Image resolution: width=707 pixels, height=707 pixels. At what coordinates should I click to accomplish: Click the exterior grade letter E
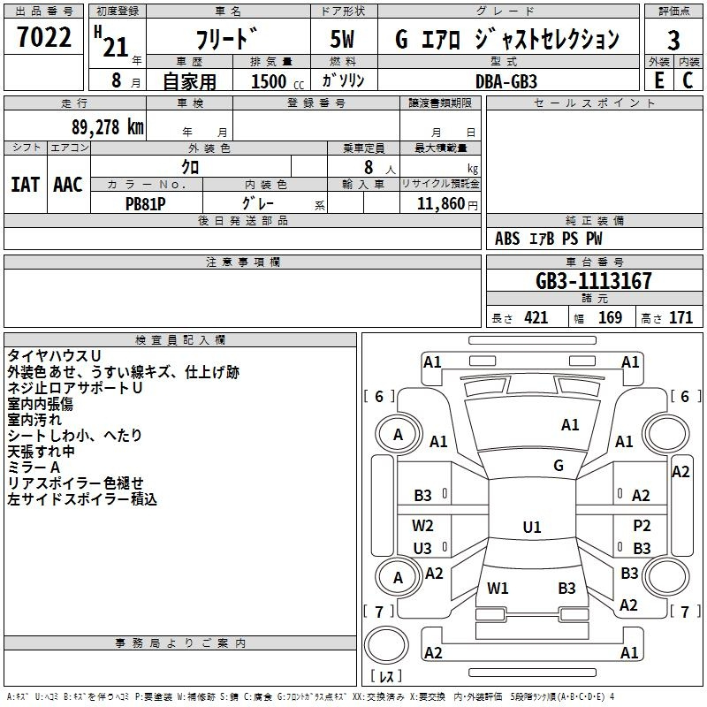[658, 80]
